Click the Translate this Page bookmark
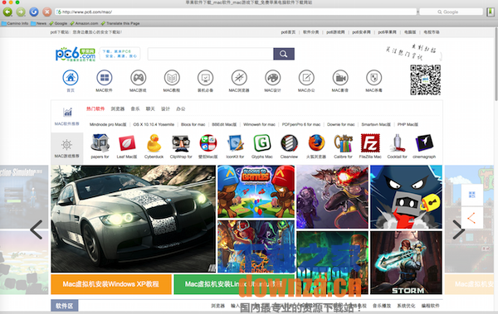Viewport: 498px width, 314px height. (x=120, y=23)
